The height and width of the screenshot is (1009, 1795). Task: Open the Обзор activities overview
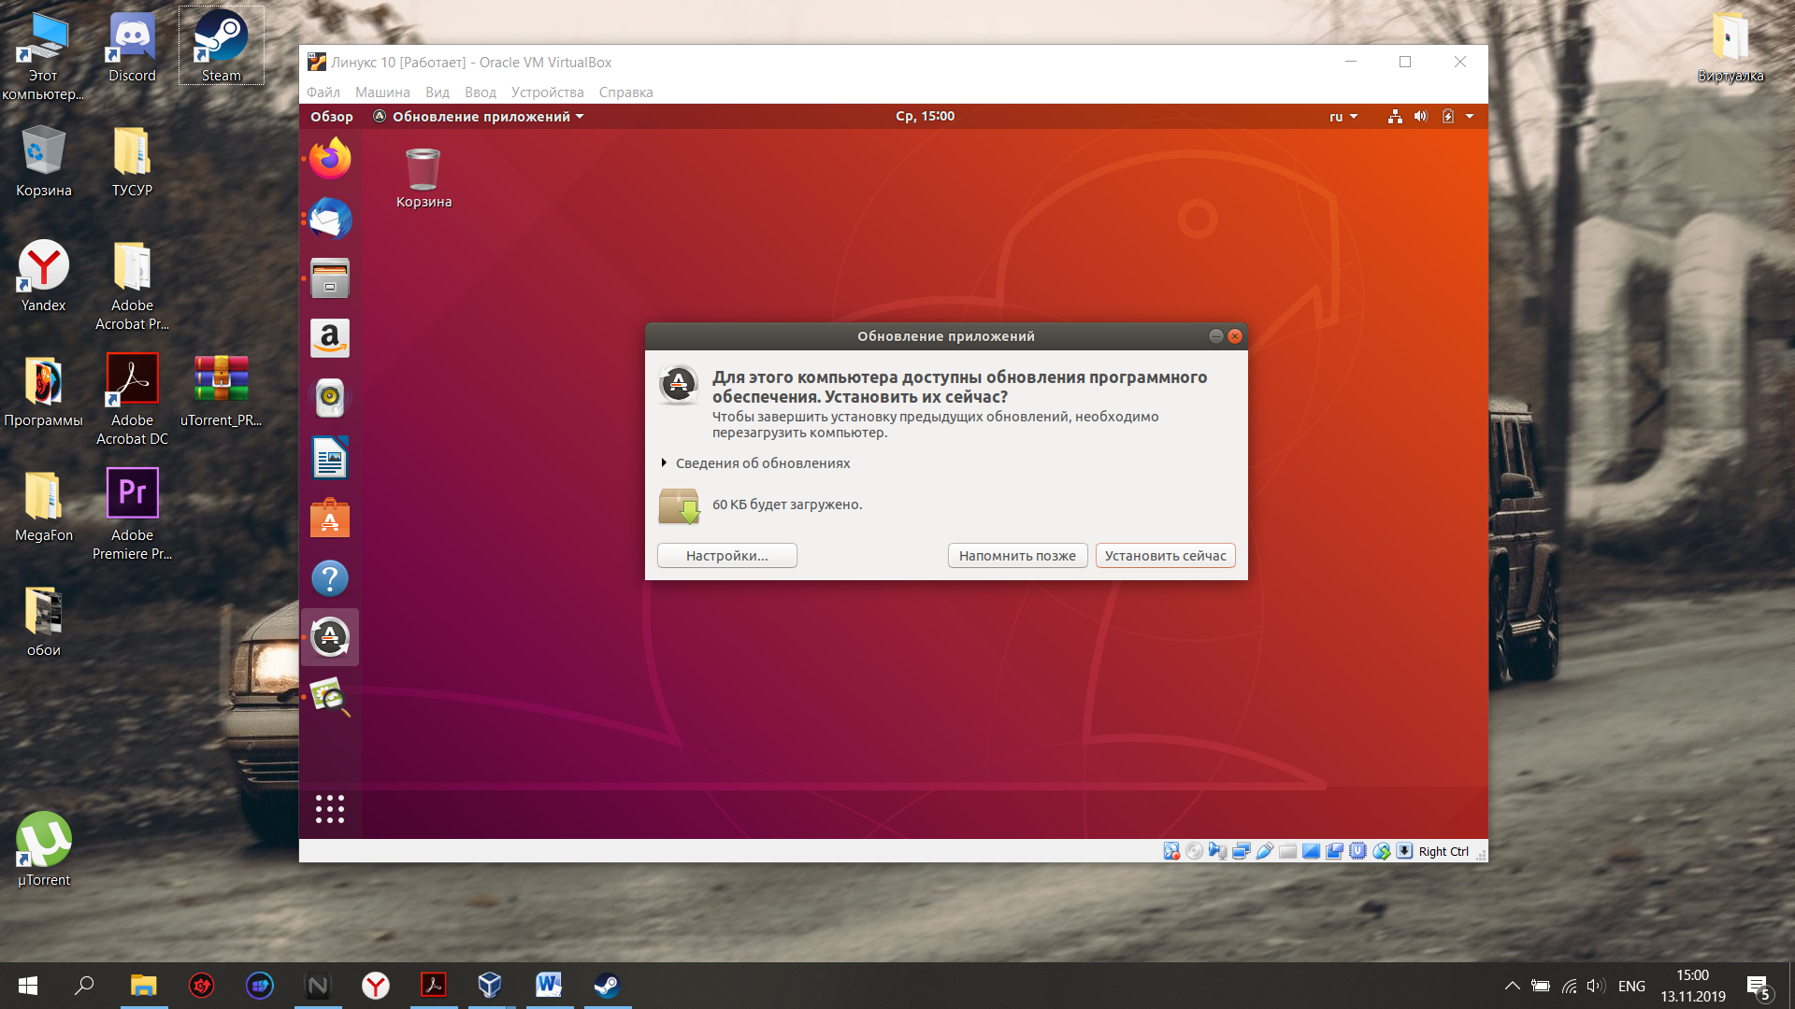(x=332, y=117)
